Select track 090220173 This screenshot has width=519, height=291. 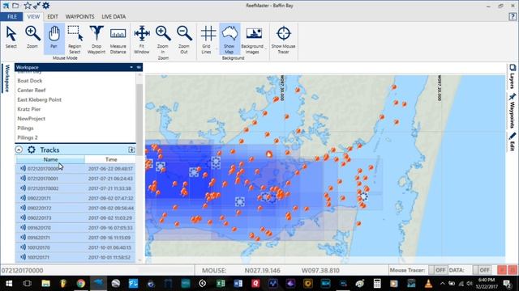point(75,218)
